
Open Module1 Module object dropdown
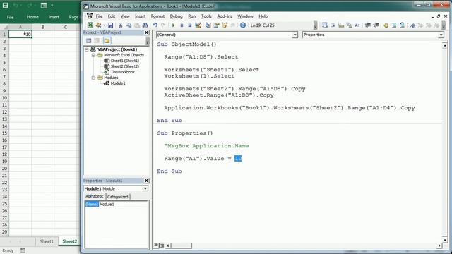[x=145, y=188]
